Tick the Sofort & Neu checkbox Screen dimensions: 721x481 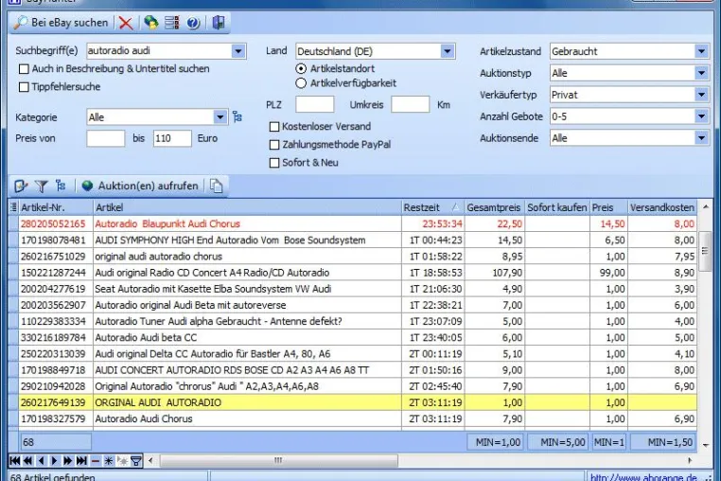tap(274, 163)
